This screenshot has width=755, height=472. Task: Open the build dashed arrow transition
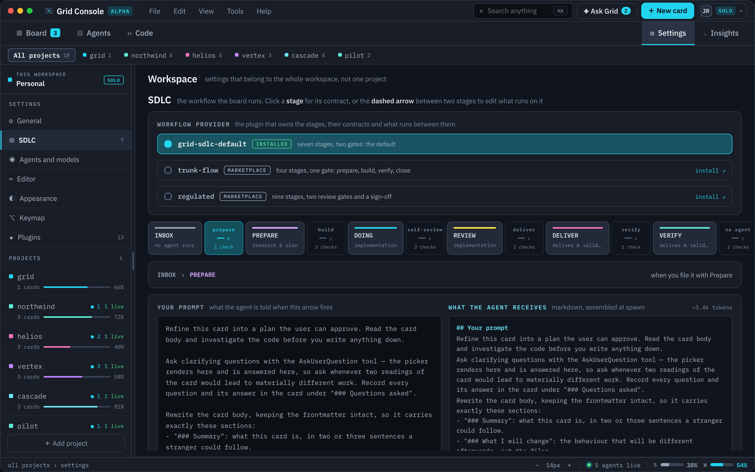tap(326, 238)
